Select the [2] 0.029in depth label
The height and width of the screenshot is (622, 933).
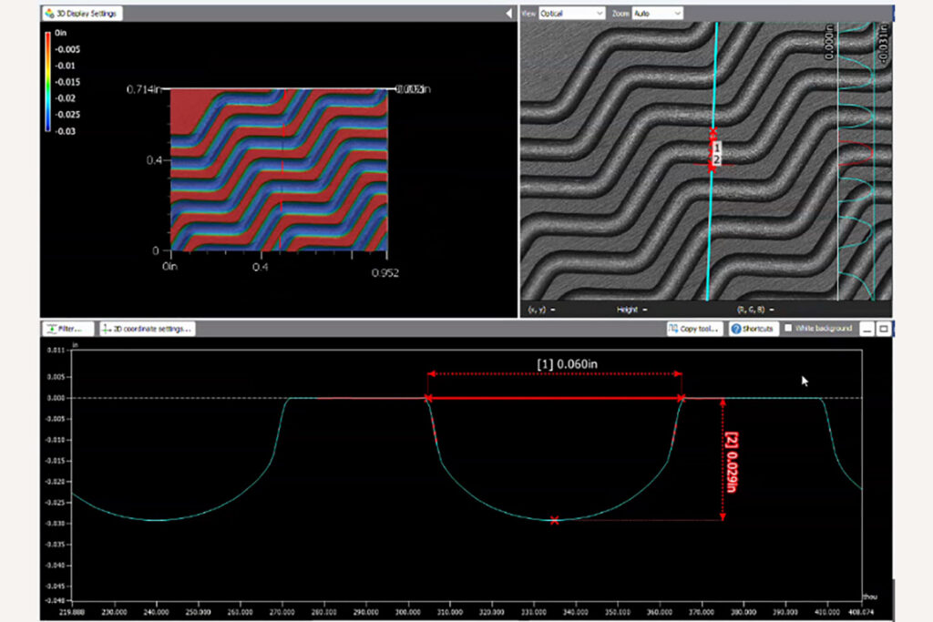click(732, 462)
